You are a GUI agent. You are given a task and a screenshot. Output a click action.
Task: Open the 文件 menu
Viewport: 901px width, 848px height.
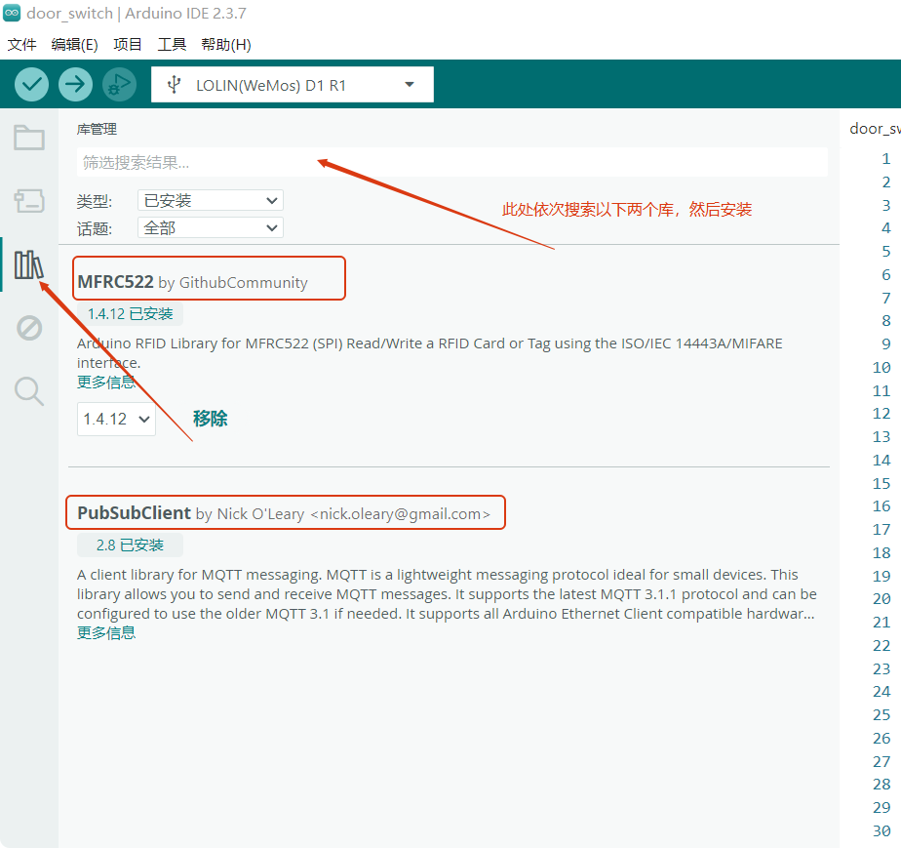[21, 45]
